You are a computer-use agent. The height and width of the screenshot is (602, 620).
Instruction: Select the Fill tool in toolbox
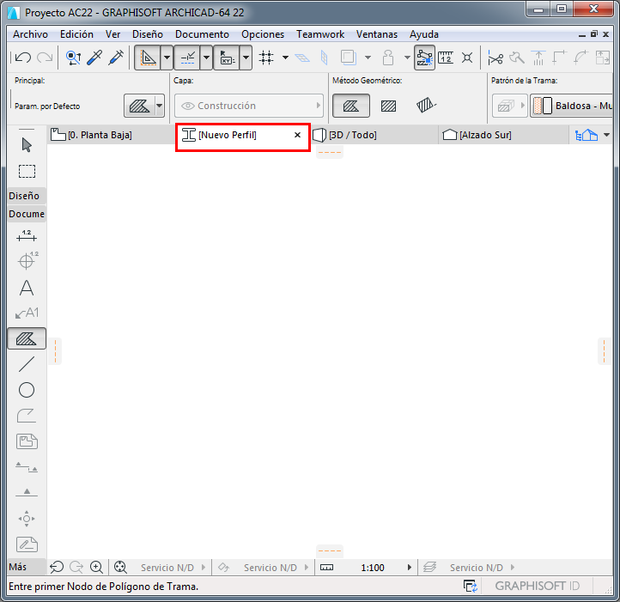click(x=27, y=338)
